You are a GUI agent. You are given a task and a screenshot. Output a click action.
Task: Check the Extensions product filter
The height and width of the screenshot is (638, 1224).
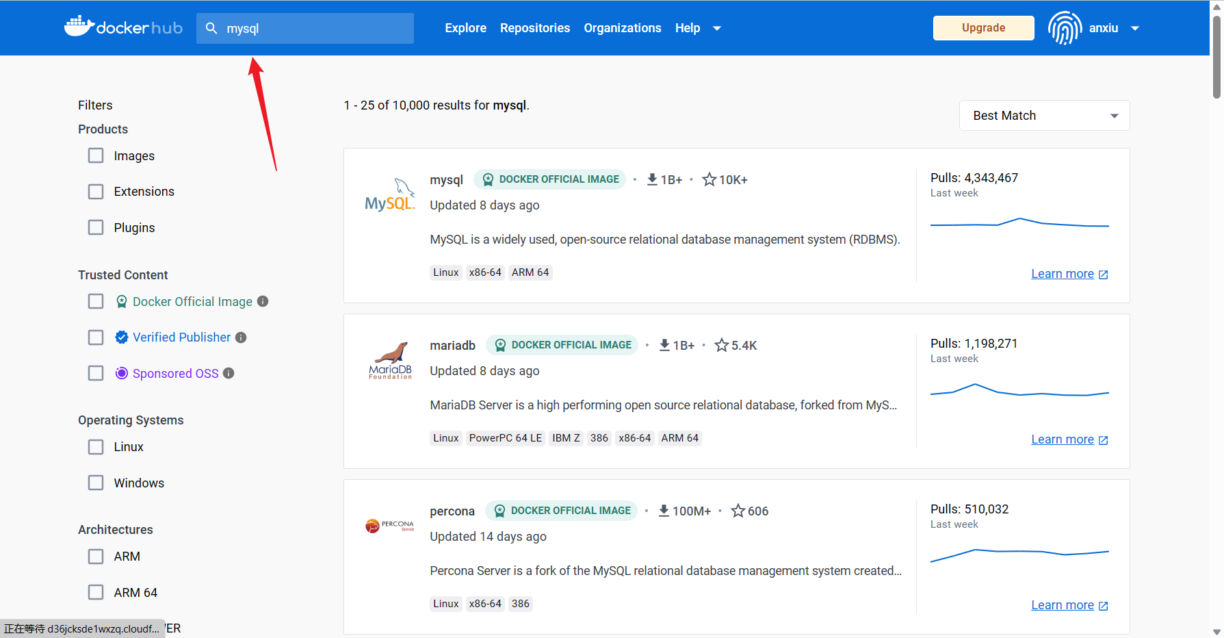(96, 192)
